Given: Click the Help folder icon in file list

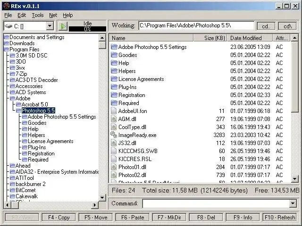Looking at the screenshot, I should pos(114,63).
